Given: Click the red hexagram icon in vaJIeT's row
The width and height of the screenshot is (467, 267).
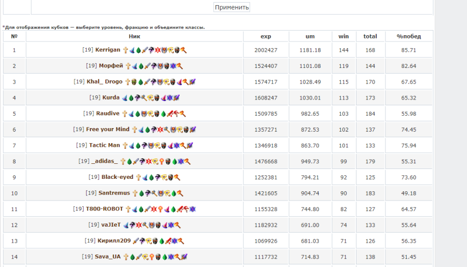Looking at the screenshot, I should (139, 225).
